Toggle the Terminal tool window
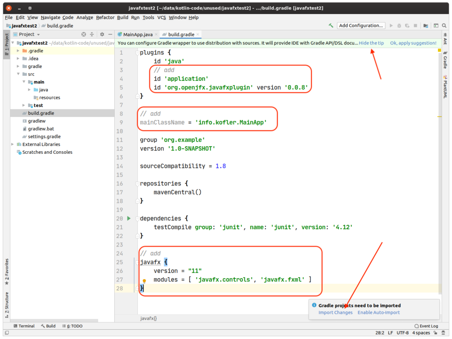The image size is (452, 339). [x=24, y=326]
